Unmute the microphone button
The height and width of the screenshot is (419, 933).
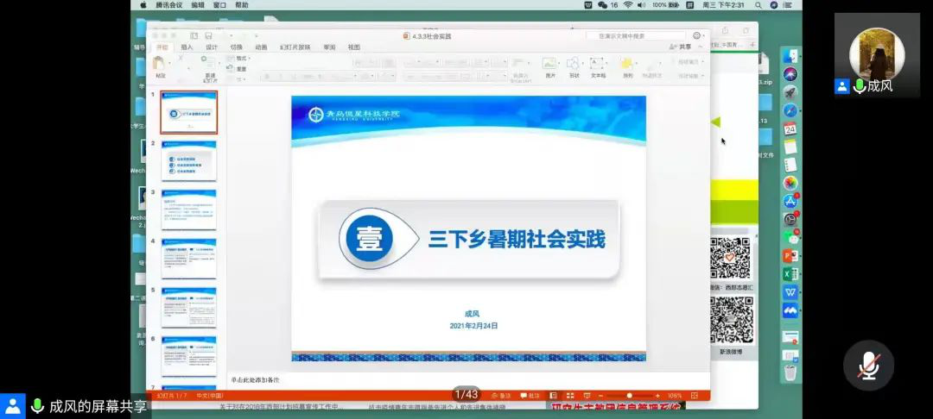[x=868, y=366]
